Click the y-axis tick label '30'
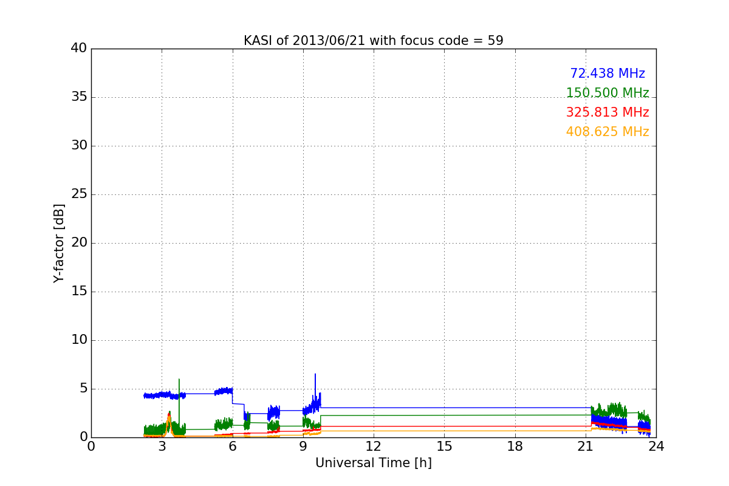Image resolution: width=729 pixels, height=486 pixels. click(79, 146)
